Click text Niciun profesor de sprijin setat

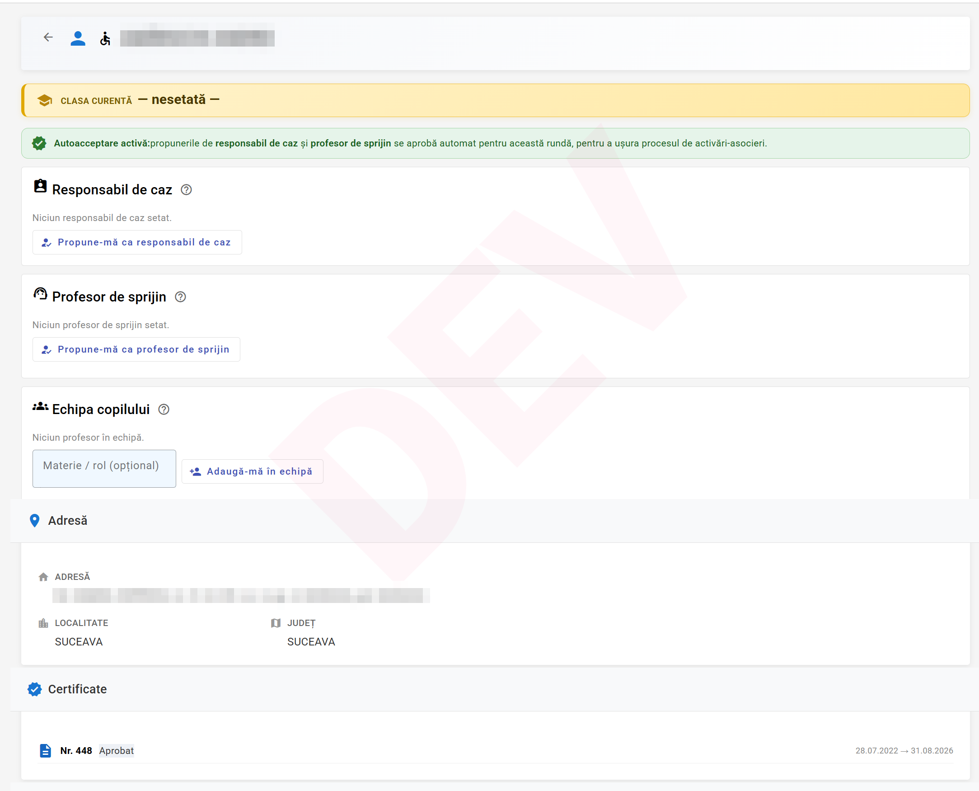point(101,325)
